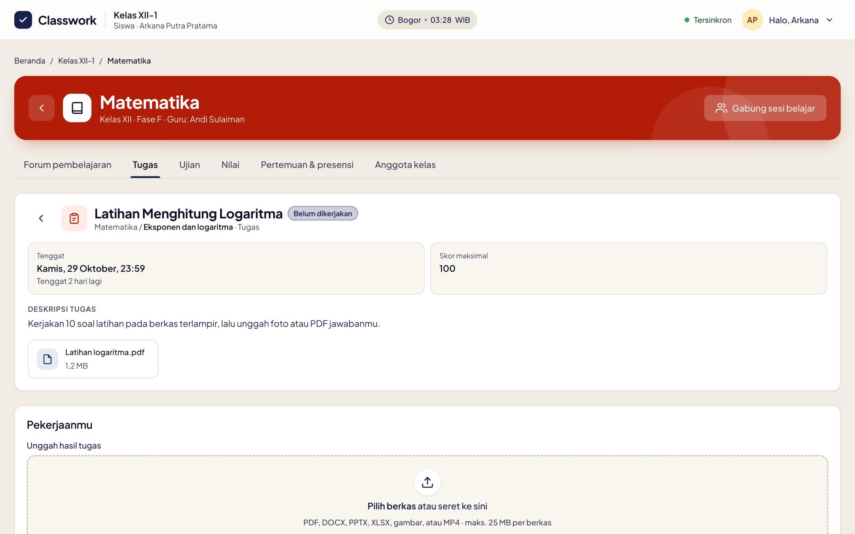
Task: Click the DESKRIPSI TUGAS label
Action: (62, 309)
